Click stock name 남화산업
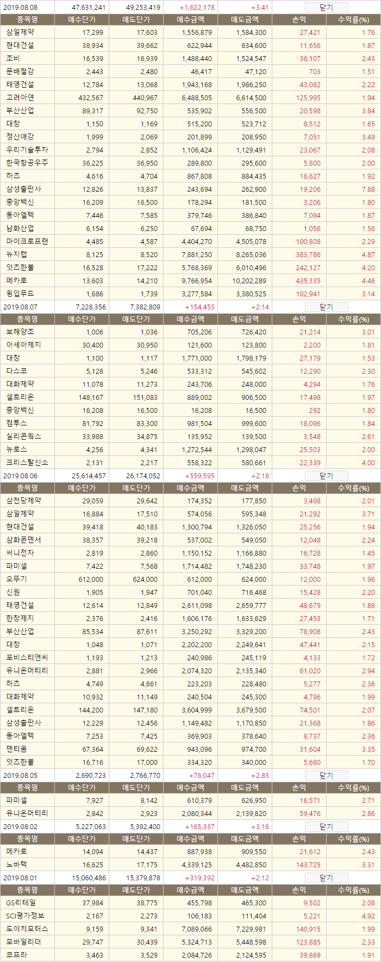This screenshot has width=381, height=962. [x=20, y=228]
